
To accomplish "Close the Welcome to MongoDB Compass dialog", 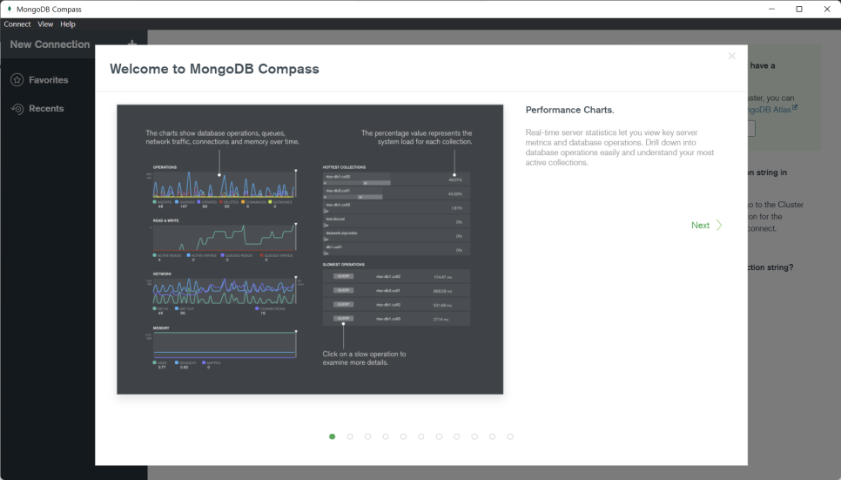I will [x=731, y=56].
